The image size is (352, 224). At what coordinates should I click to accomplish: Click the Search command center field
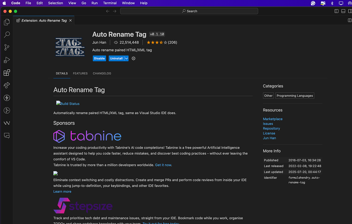click(189, 11)
